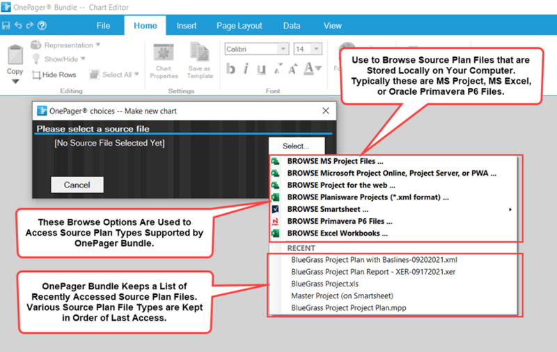Viewport: 557px width, 352px height.
Task: Expand the BROWSE Smartsheet submenu arrow
Action: 510,209
